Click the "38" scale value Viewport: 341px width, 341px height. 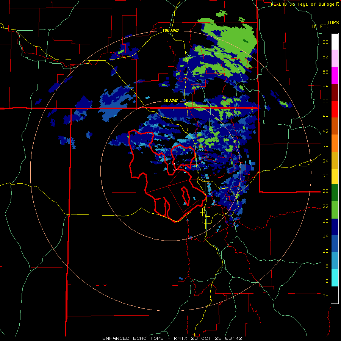click(325, 146)
